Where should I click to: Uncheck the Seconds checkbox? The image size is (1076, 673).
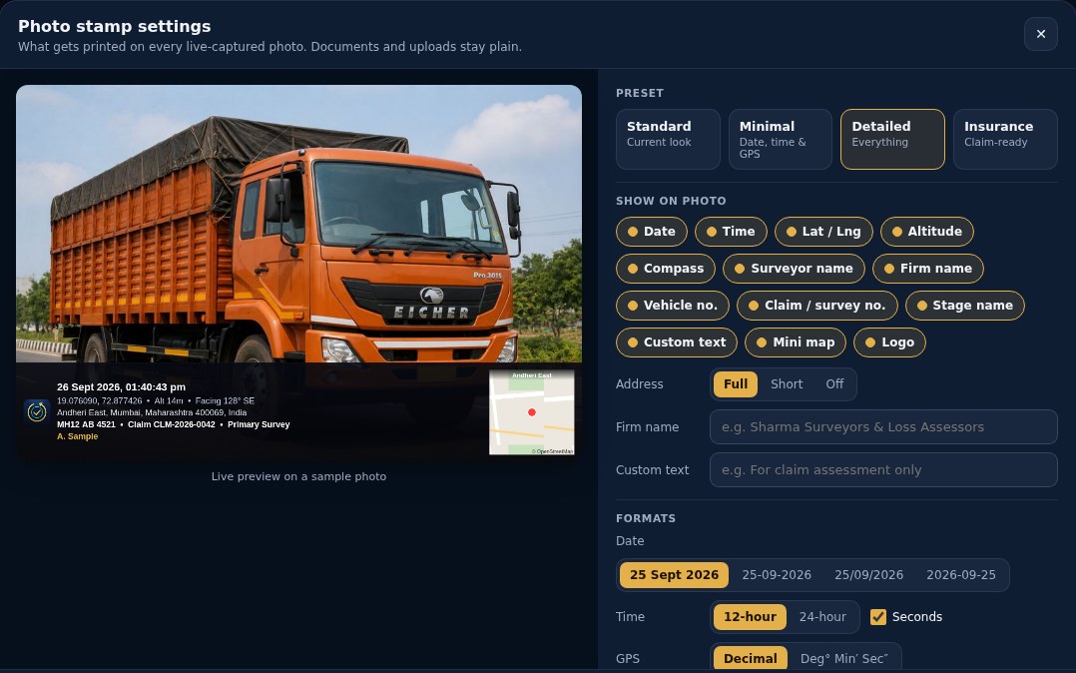878,617
